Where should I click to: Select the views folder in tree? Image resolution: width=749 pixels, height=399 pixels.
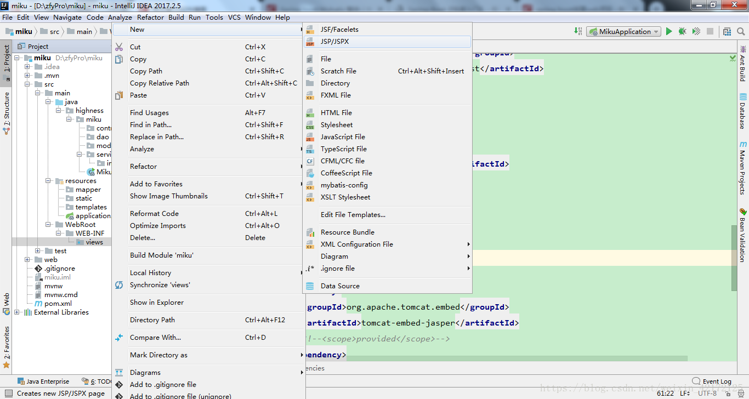point(89,242)
